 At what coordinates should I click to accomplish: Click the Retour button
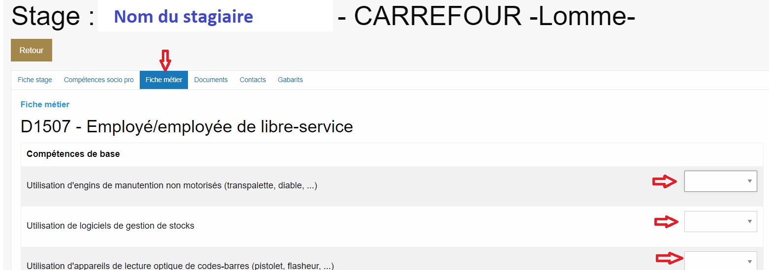coord(31,50)
